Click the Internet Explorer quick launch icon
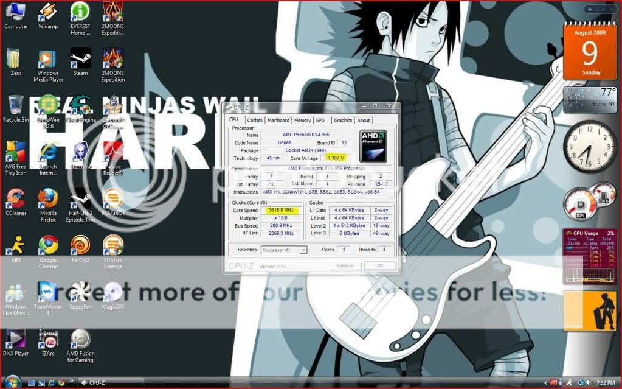Image resolution: width=622 pixels, height=389 pixels. 52,383
